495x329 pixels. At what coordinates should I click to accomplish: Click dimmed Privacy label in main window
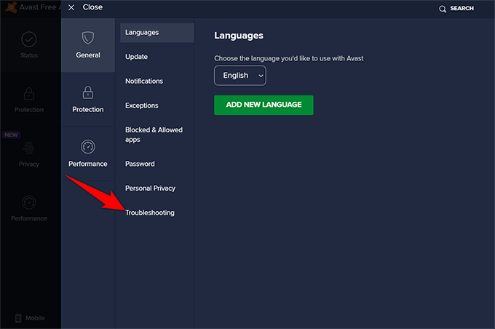[28, 164]
